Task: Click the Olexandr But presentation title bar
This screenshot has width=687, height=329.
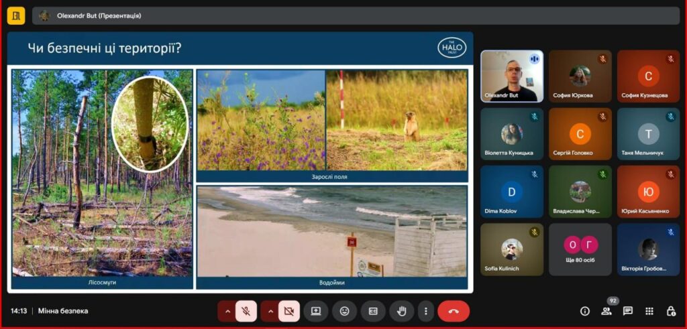Action: click(356, 15)
